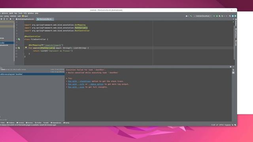Open the Tools menu
253x142 pixels.
[x=20, y=13]
